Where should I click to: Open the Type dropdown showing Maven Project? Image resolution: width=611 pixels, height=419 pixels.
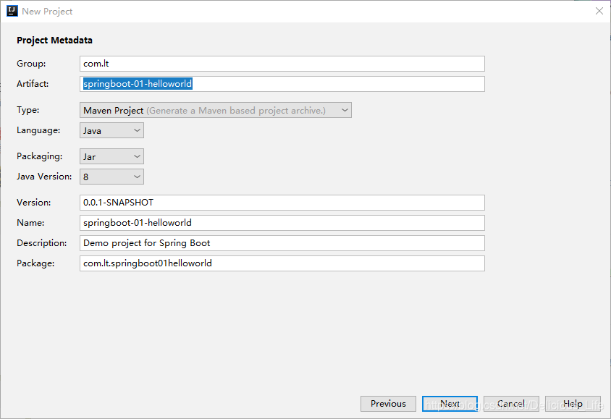(216, 110)
